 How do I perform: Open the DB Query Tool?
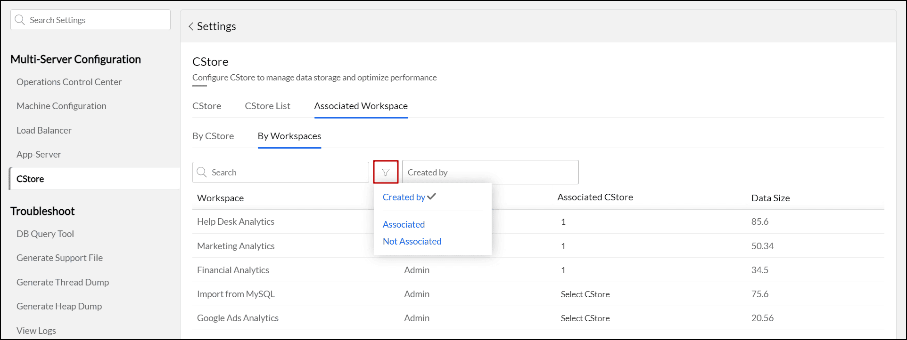coord(45,234)
